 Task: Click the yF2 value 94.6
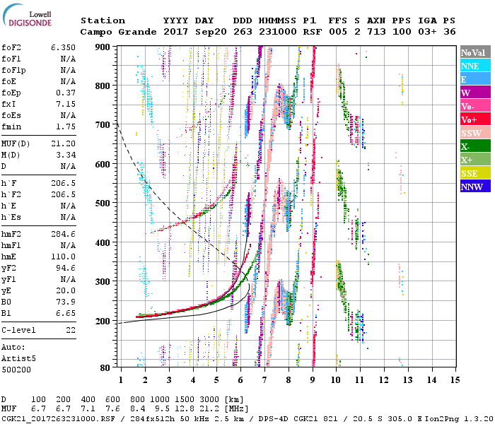(66, 268)
